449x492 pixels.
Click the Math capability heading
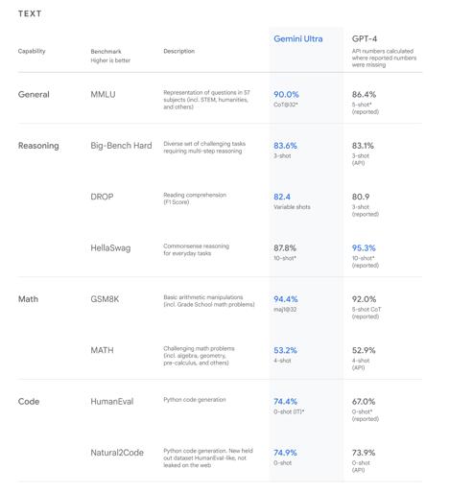pos(28,299)
